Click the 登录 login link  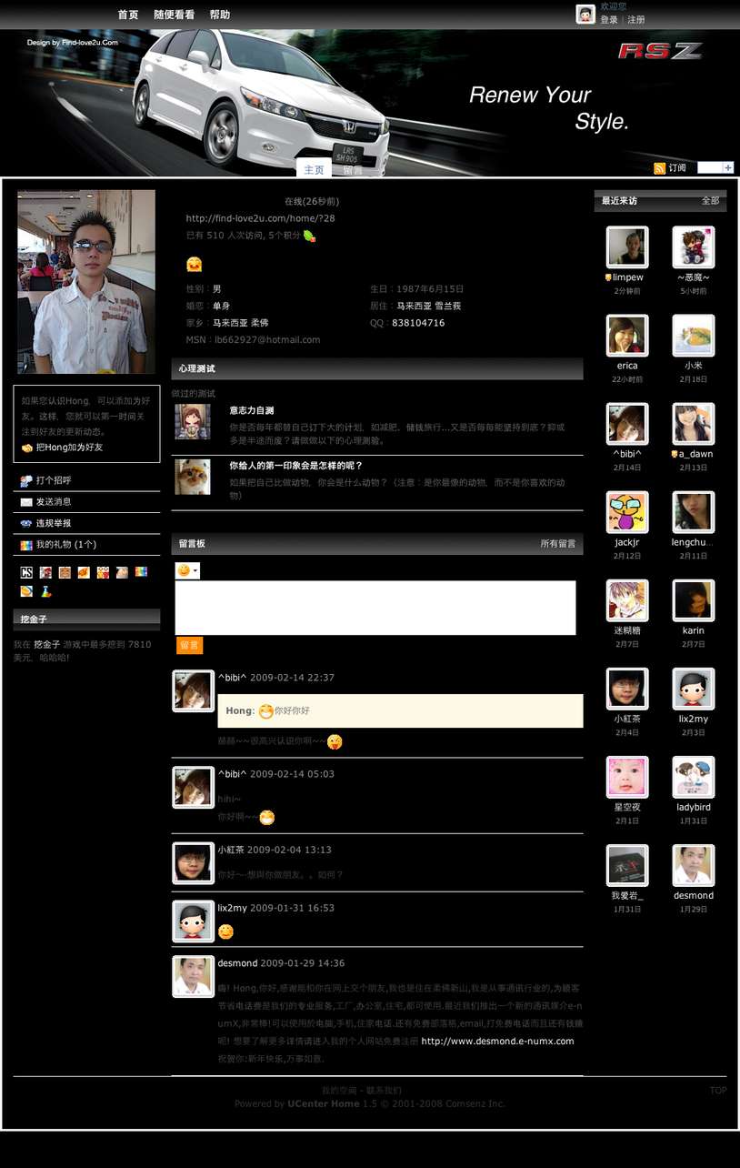click(x=609, y=20)
